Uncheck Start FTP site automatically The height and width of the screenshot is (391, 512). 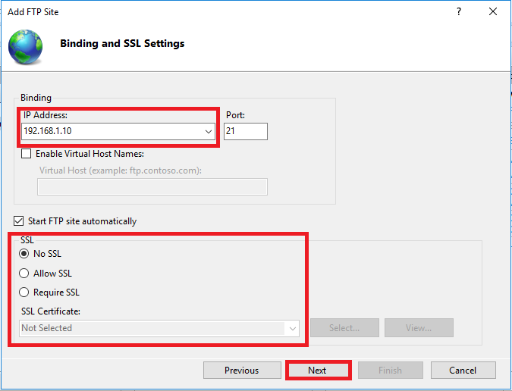coord(19,221)
